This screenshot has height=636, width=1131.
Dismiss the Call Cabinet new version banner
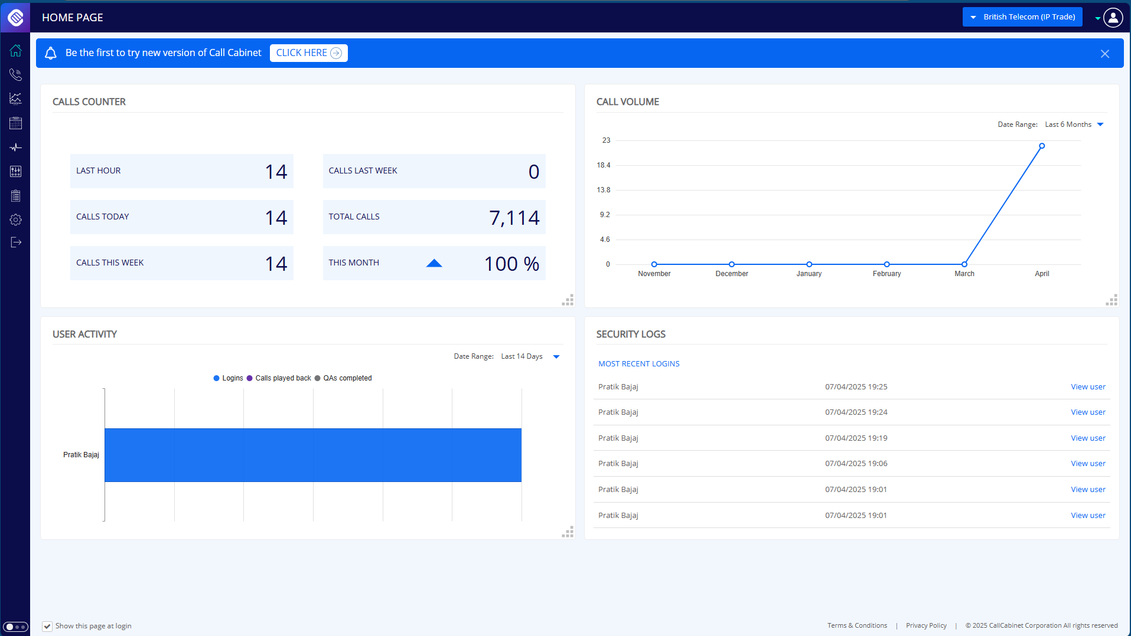tap(1105, 54)
